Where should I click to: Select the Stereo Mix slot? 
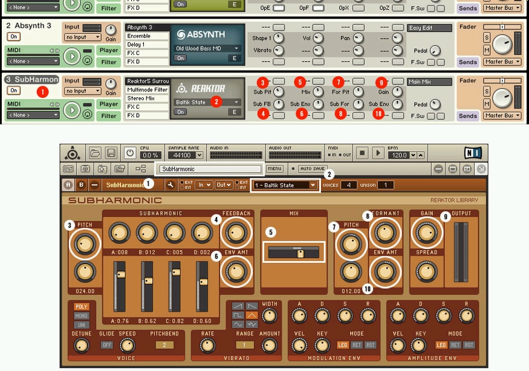click(147, 98)
